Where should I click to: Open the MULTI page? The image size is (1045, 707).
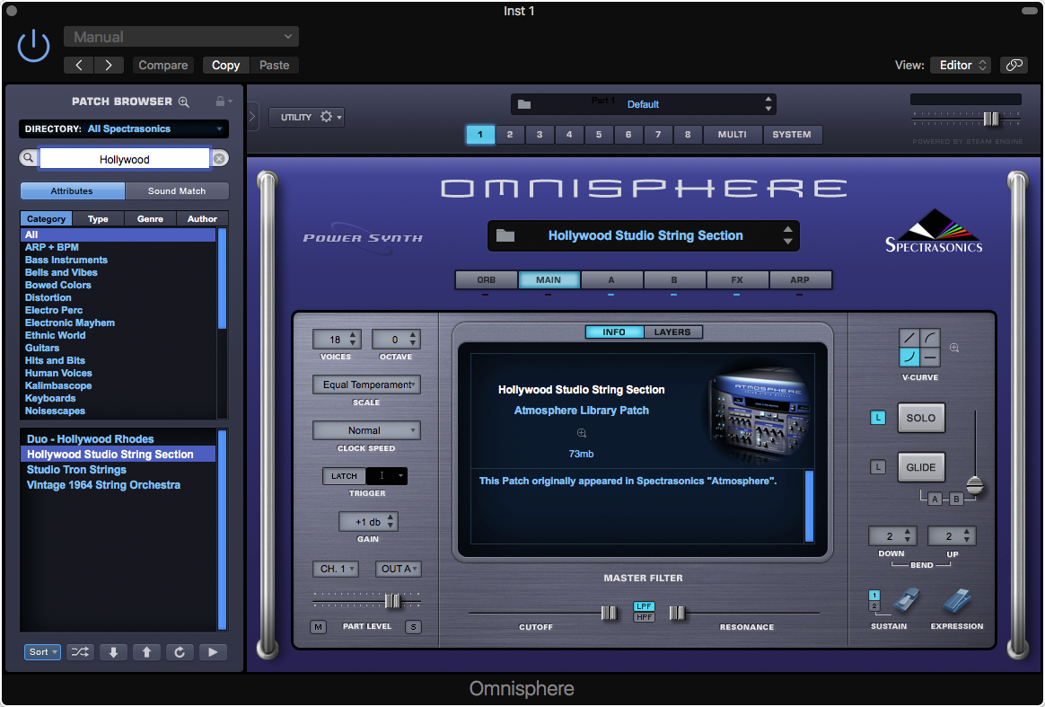pyautogui.click(x=733, y=134)
